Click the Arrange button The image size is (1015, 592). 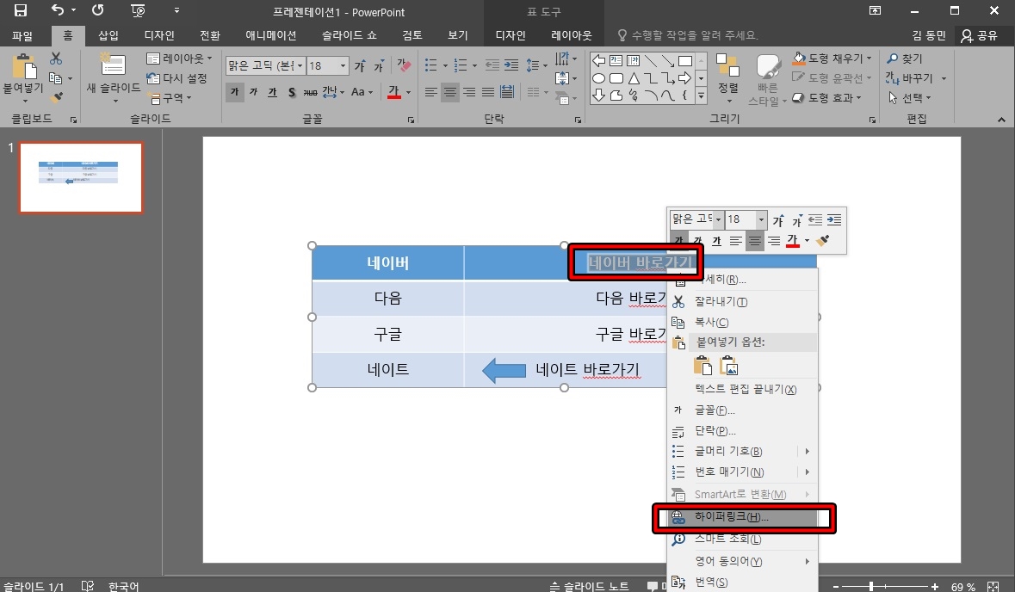coord(728,78)
